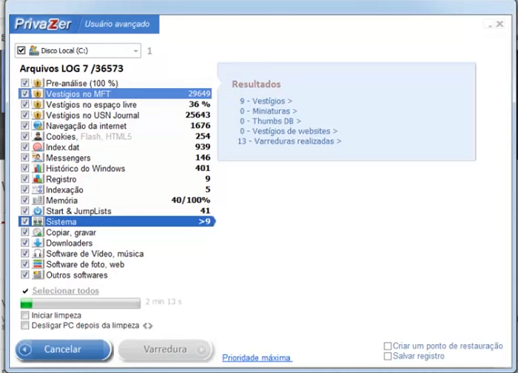Check Criar um ponto de restauração
Screen dimensions: 518x373
[388, 346]
